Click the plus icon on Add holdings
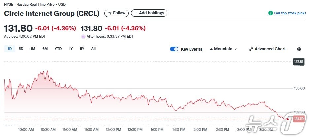The image size is (311, 139). click(136, 13)
